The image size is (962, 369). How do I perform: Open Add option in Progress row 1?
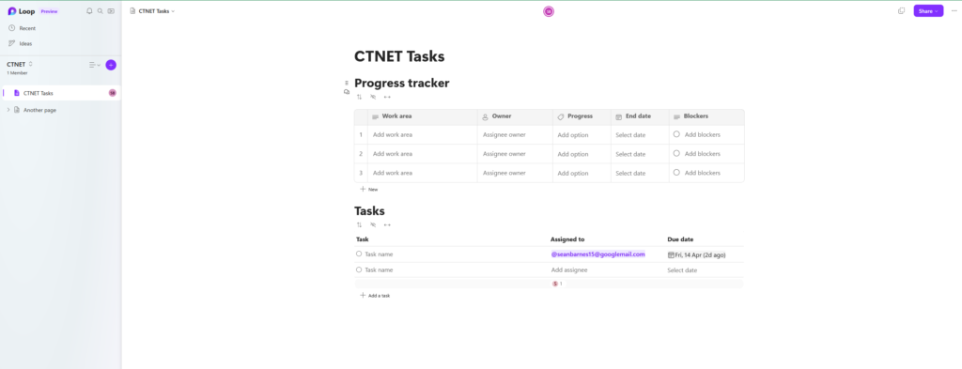pos(573,135)
